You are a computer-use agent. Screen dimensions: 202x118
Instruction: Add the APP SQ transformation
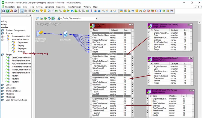[x=107, y=11]
